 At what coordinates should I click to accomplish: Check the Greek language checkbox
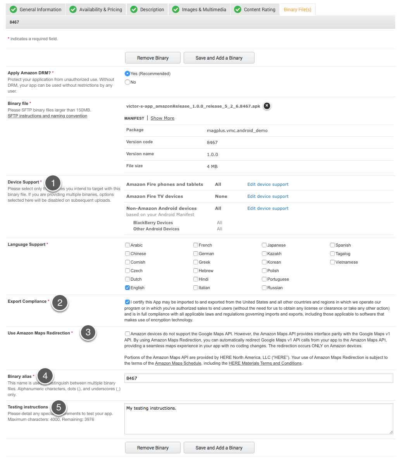pos(196,262)
